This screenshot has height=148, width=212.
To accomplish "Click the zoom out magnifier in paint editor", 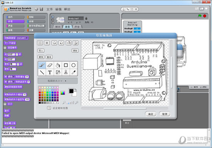I will click(64, 103).
